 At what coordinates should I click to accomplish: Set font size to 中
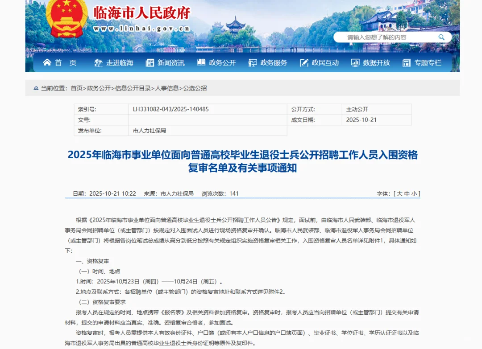(x=407, y=194)
